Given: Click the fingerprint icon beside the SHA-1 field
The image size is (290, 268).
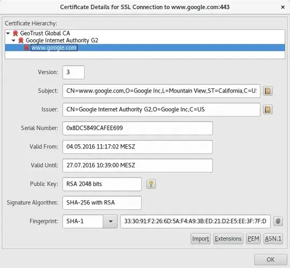Looking at the screenshot, I should 278,221.
